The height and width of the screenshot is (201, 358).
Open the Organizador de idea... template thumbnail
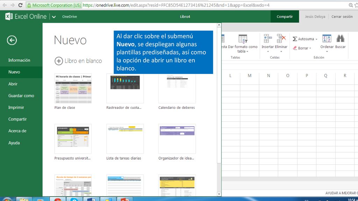point(177,139)
